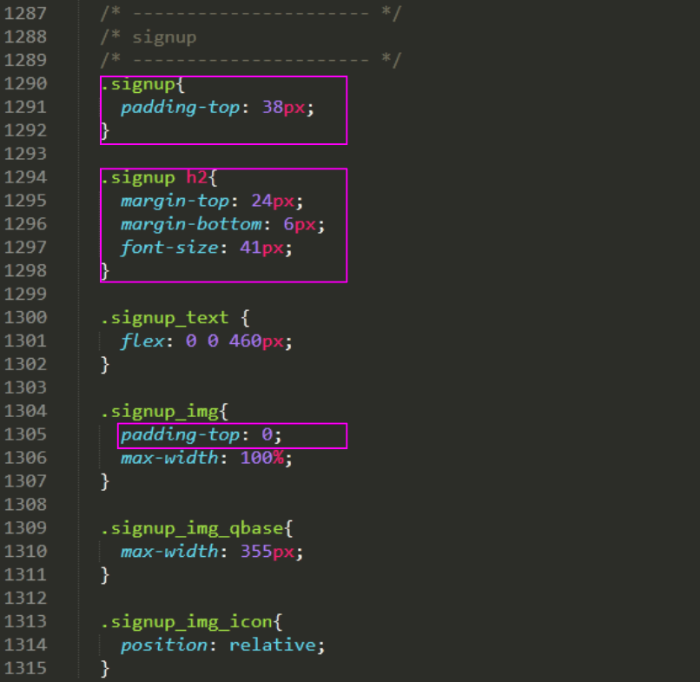The height and width of the screenshot is (682, 700).
Task: Click the closing brace on line 1307
Action: point(105,482)
